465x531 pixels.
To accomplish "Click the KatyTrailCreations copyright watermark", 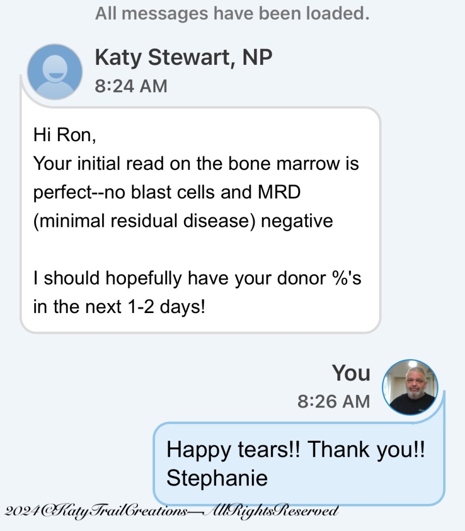I will point(171,511).
